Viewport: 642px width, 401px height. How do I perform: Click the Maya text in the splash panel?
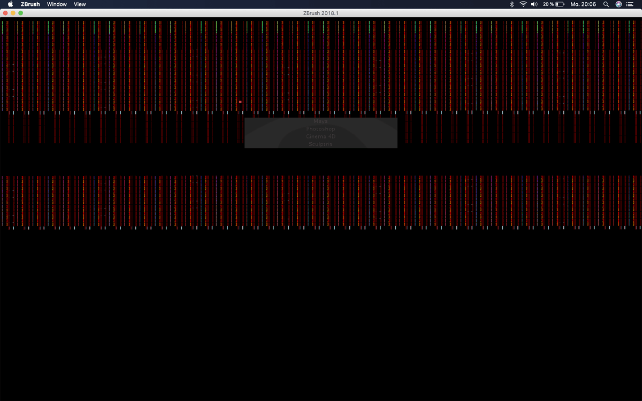tap(321, 121)
